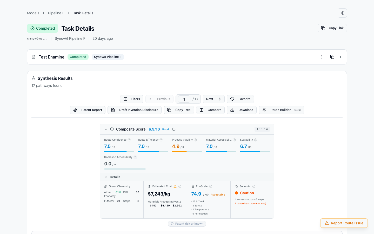Show help for Estimated Cost
This screenshot has width=374, height=234.
click(180, 186)
